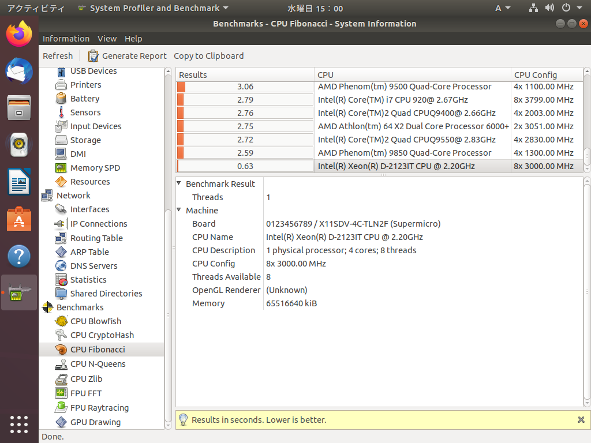Show all applications grid
The image size is (591, 443).
tap(19, 425)
